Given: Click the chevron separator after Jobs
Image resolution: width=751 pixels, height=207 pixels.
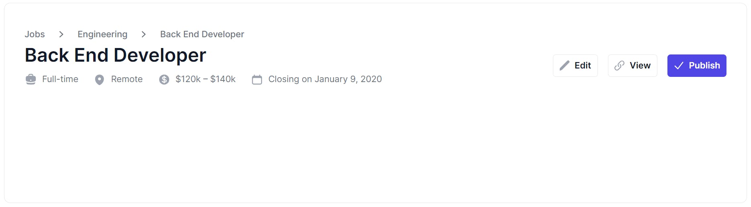Looking at the screenshot, I should pos(61,34).
